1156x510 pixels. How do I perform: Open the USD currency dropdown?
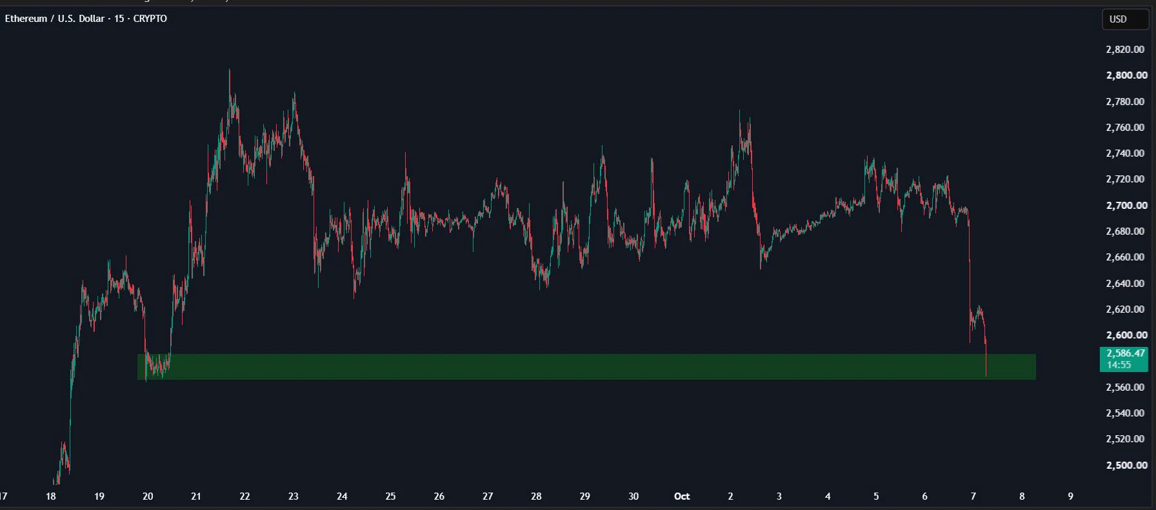tap(1125, 19)
